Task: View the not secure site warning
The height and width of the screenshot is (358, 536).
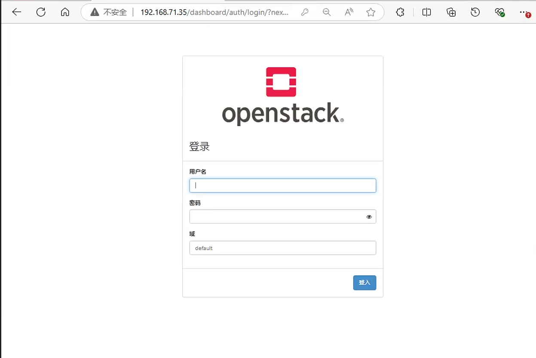Action: tap(95, 12)
